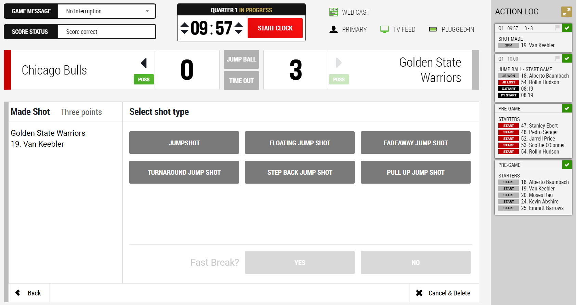Give possession arrow to Chicago Bulls

point(144,63)
